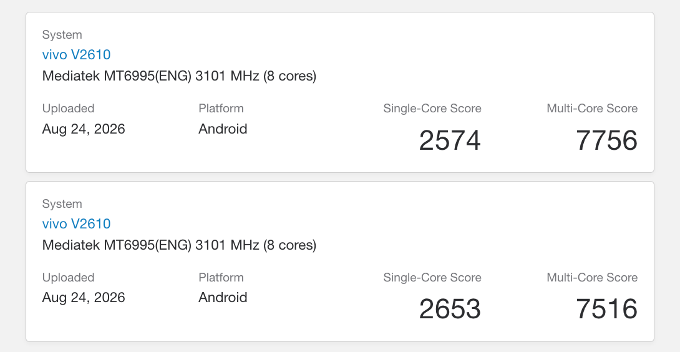Click the second System label

62,204
